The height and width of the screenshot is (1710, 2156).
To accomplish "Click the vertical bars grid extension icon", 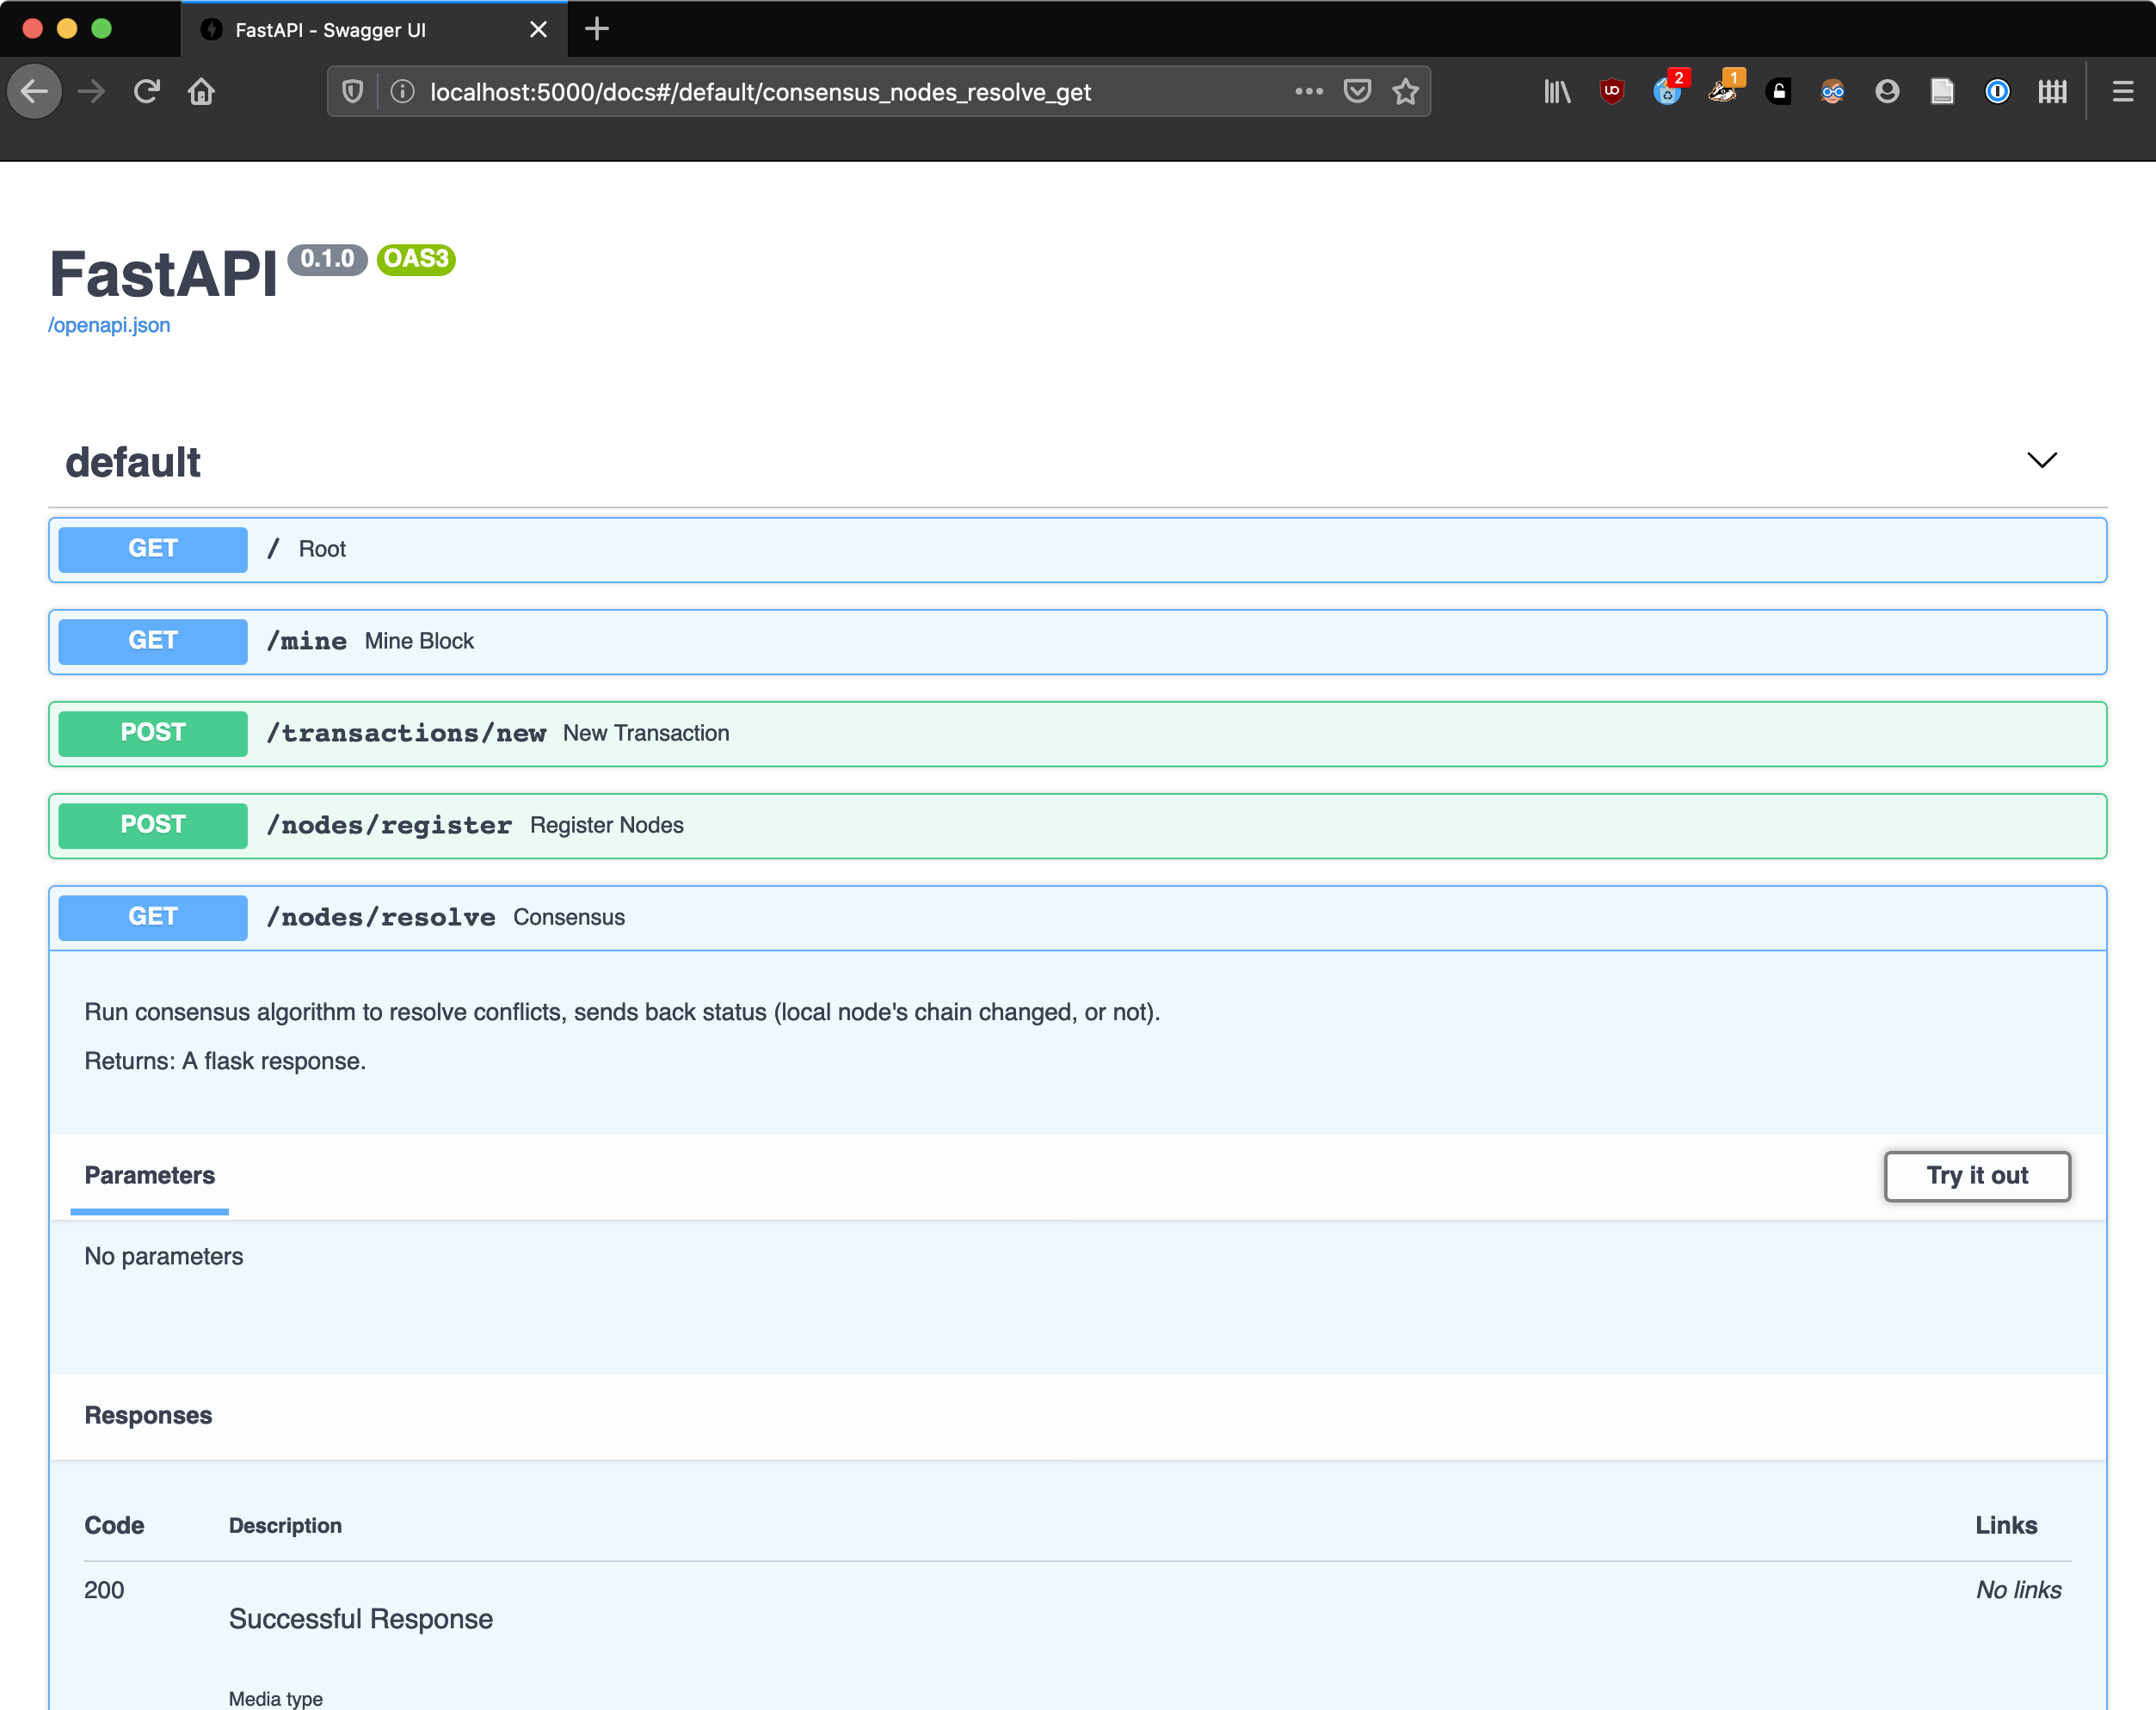I will 2052,92.
